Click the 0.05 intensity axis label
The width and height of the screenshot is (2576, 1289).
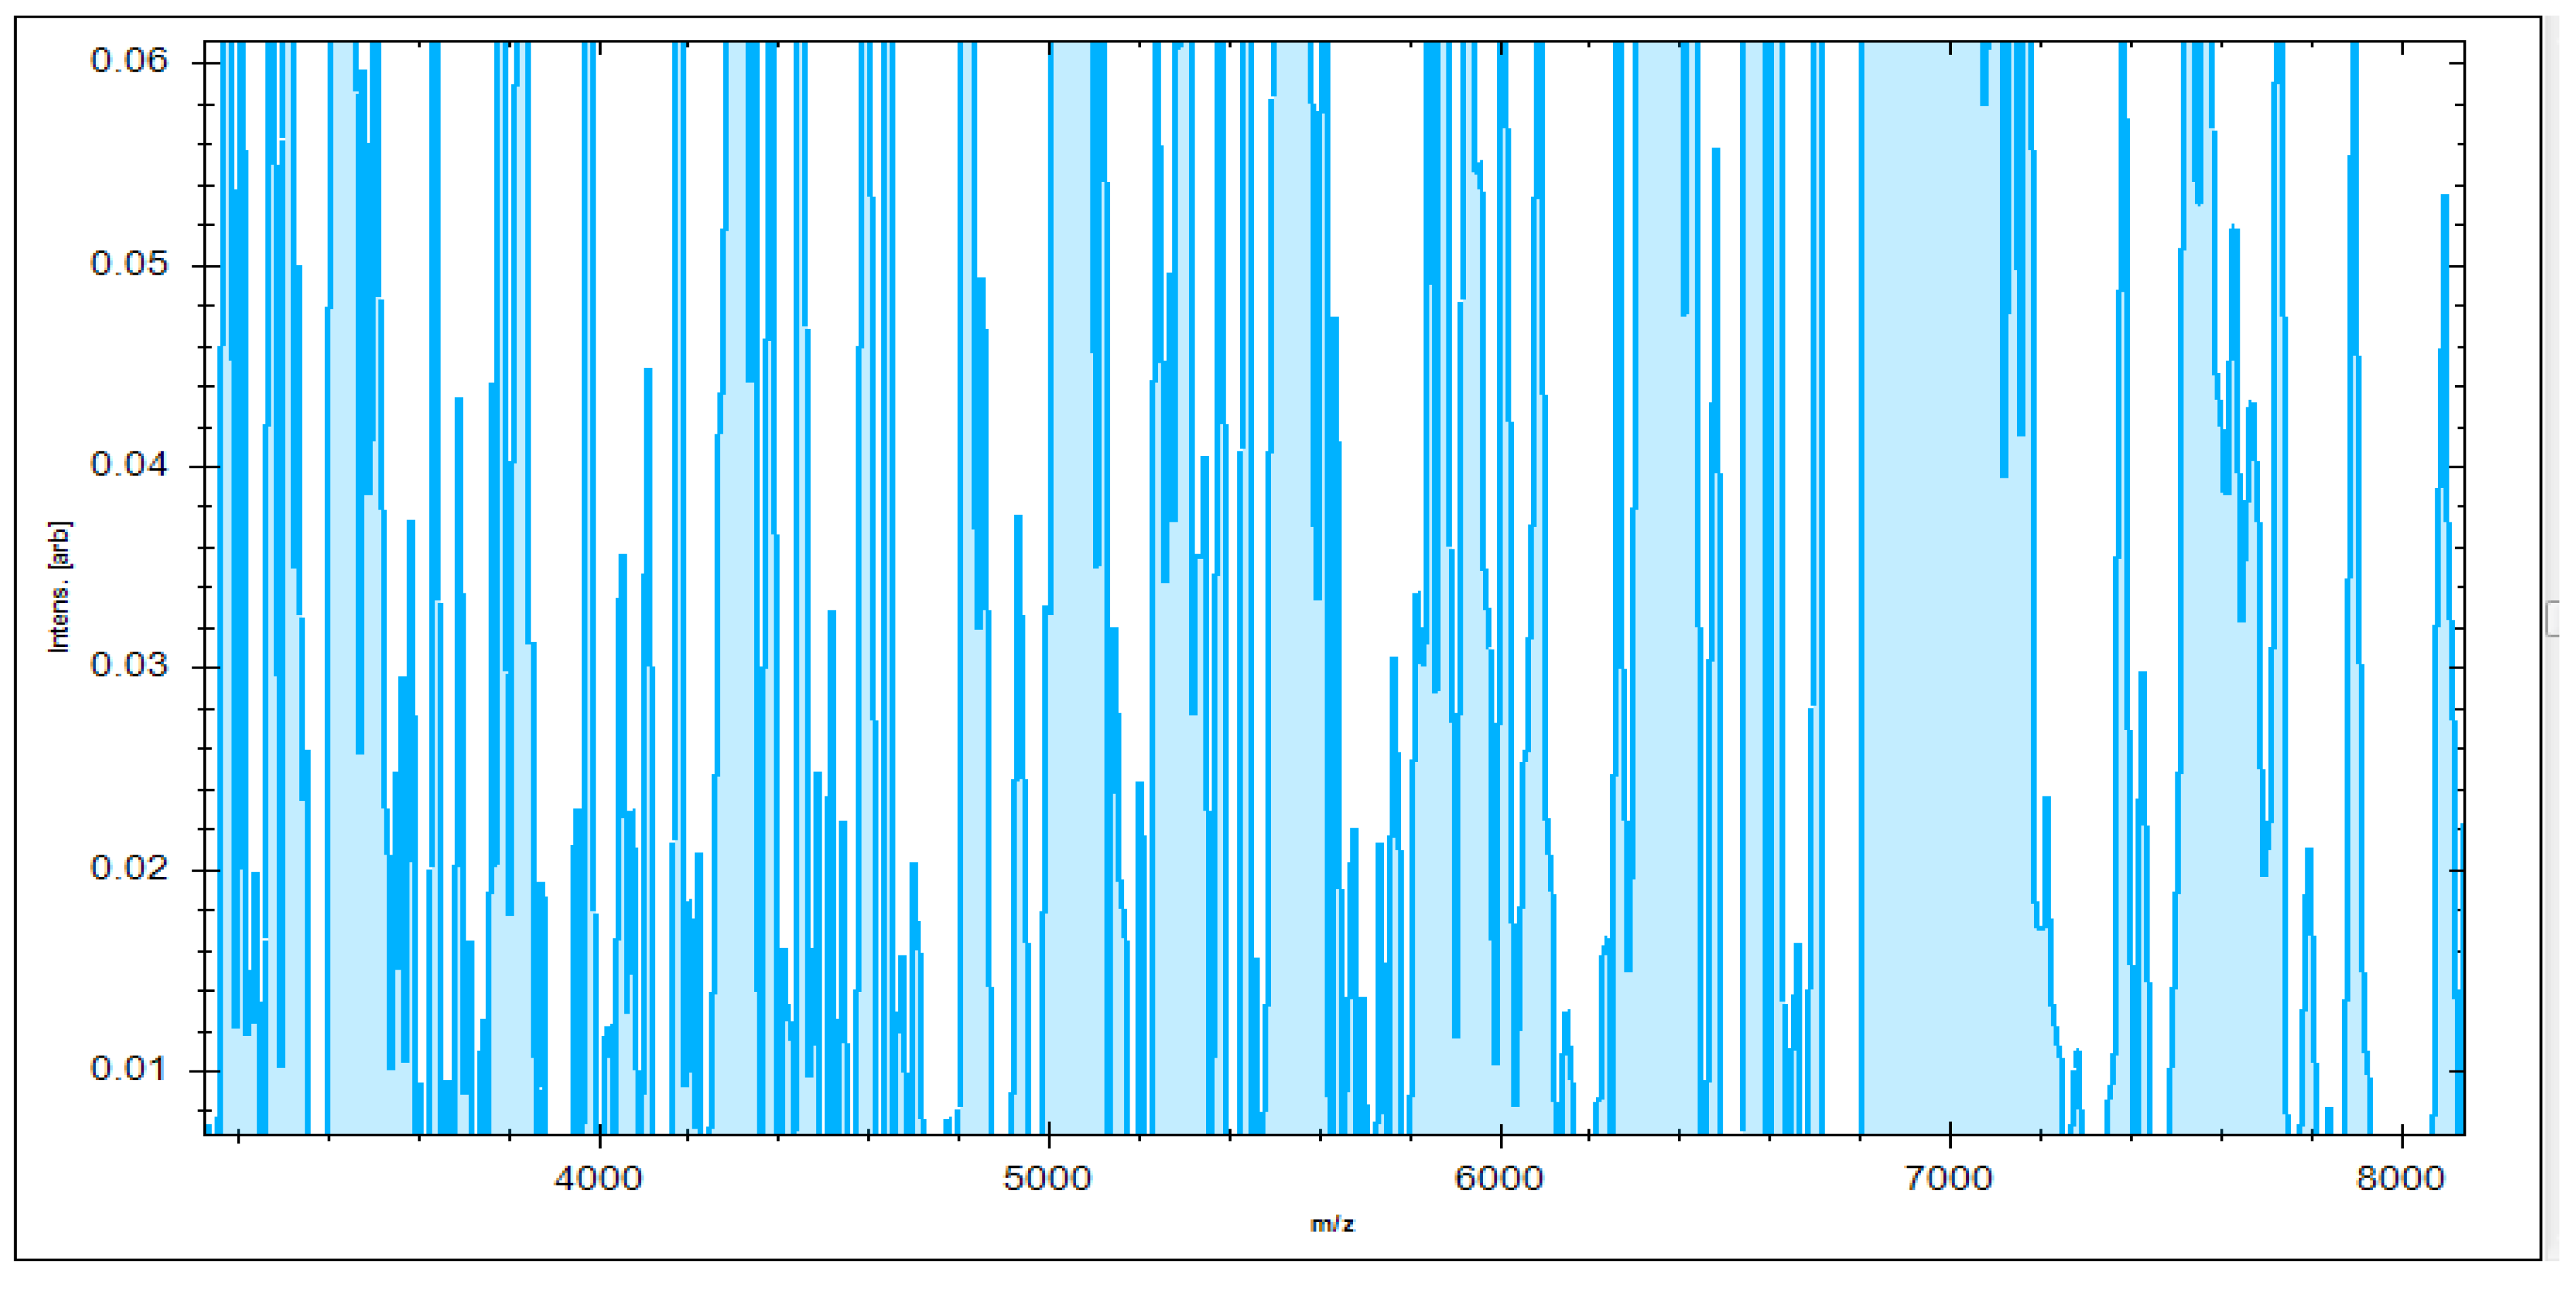click(129, 264)
